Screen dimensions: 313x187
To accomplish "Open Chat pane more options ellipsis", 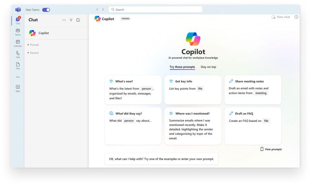I will pyautogui.click(x=64, y=20).
